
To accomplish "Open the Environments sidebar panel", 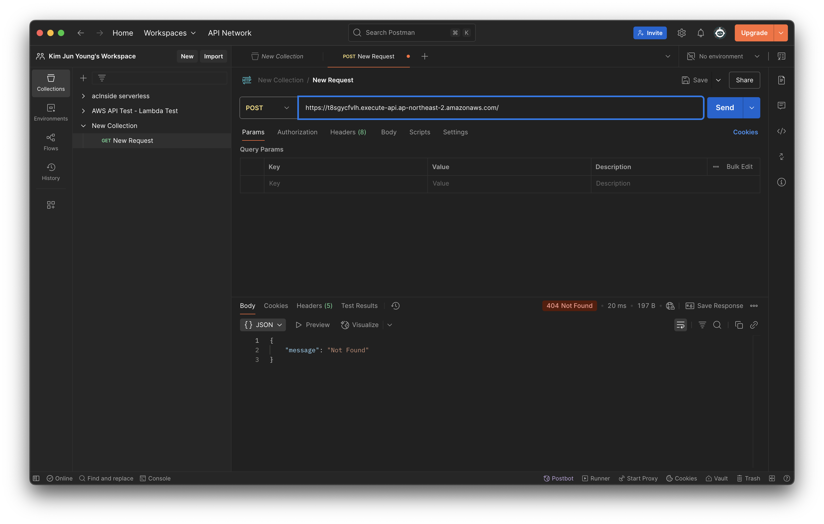I will tap(51, 112).
